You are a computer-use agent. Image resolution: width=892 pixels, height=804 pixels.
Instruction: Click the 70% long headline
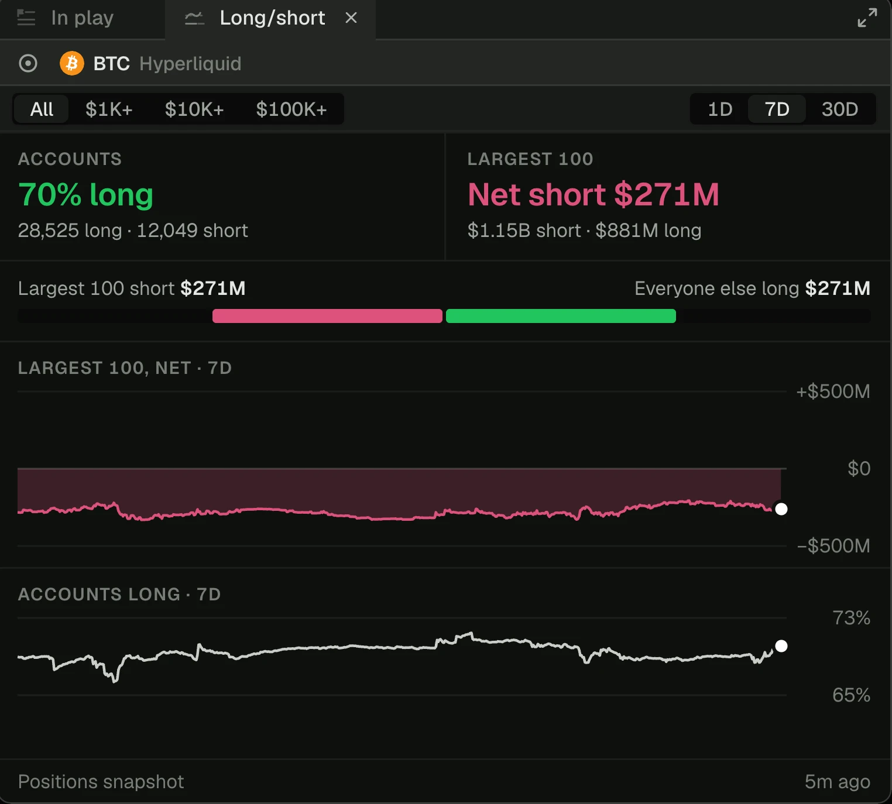[85, 195]
